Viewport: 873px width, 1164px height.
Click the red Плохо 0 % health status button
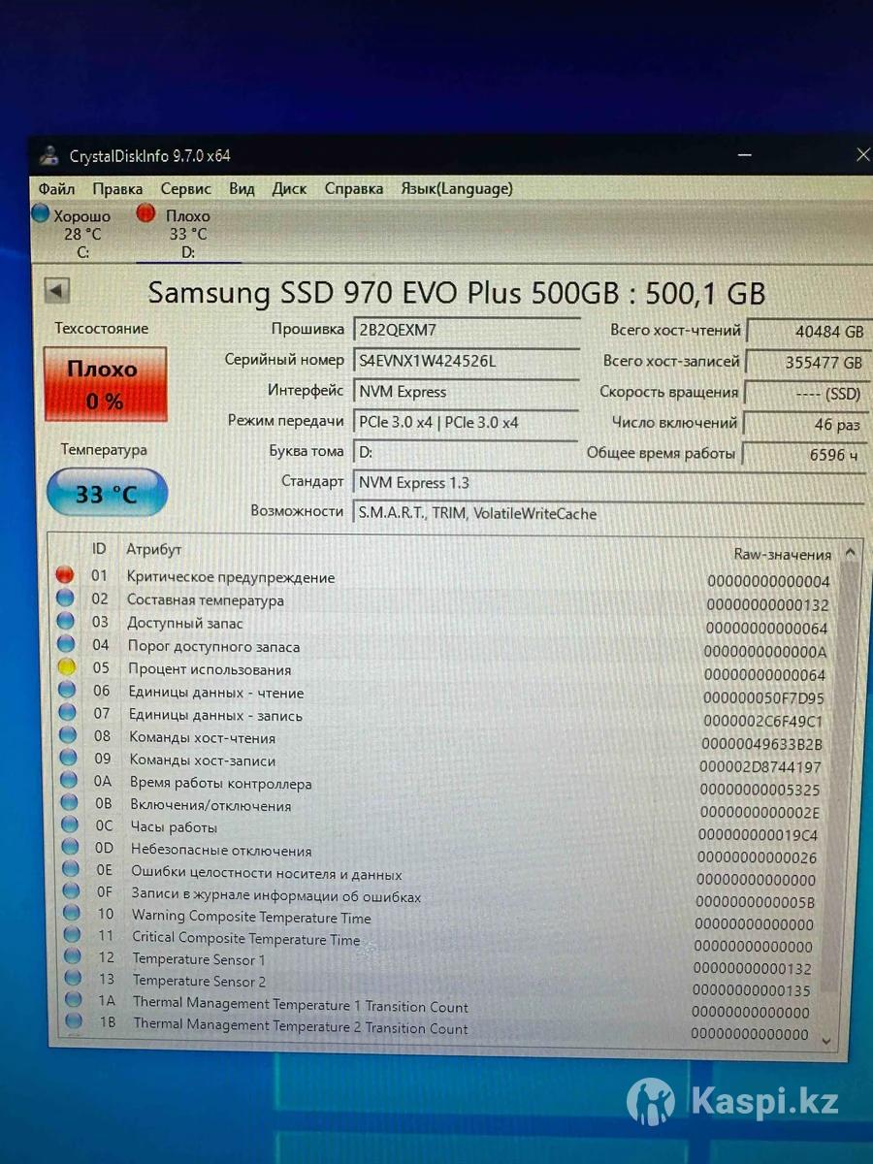coord(105,384)
